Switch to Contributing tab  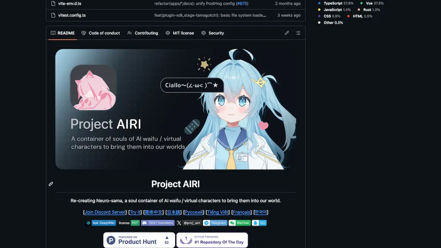tap(143, 33)
